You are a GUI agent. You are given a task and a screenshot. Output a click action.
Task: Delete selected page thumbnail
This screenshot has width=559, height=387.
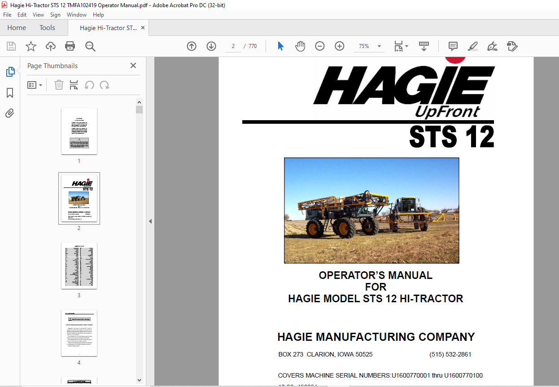point(59,85)
